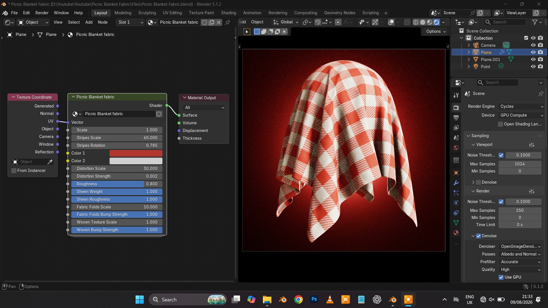Image resolution: width=548 pixels, height=308 pixels.
Task: Toggle Use GPU for denoising
Action: [x=501, y=277]
